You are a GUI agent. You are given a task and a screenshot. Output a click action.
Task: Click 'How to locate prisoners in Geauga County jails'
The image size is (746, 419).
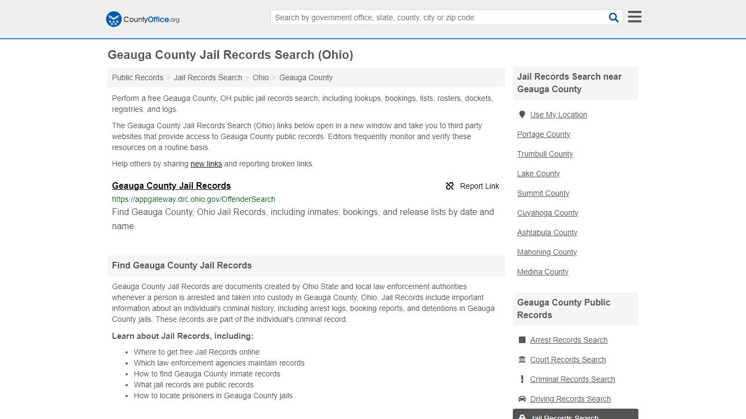point(213,396)
